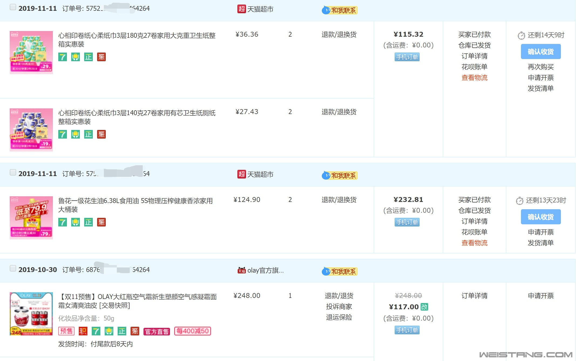Click the 7-day return badge under the 140克 tissue
This screenshot has width=576, height=361.
tap(63, 134)
